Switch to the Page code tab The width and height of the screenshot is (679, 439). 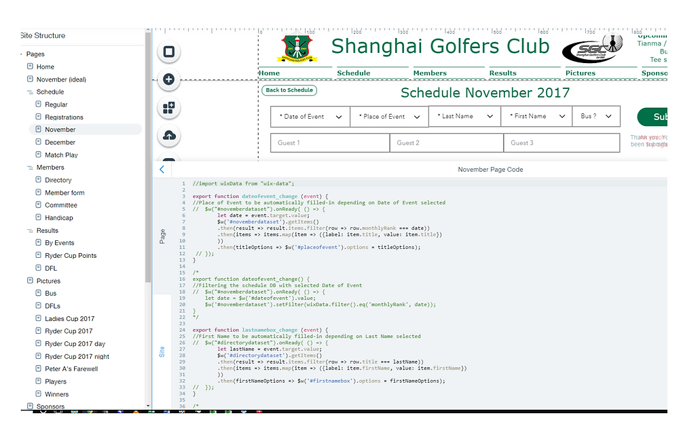tap(162, 236)
